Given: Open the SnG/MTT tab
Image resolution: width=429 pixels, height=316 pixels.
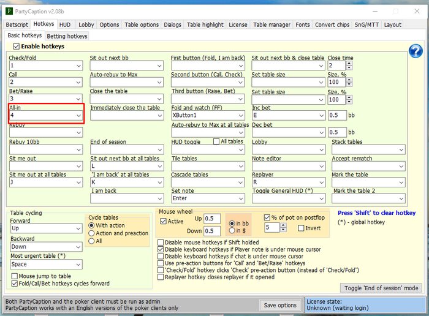Looking at the screenshot, I should [x=366, y=24].
